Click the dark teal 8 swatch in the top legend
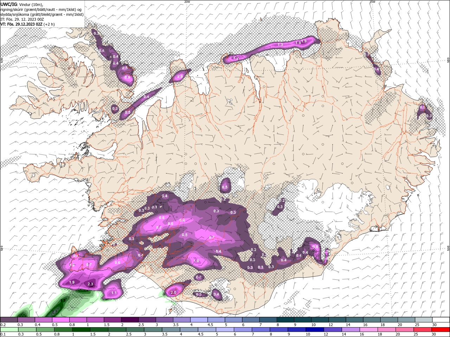Viewport: 450px width, 337px height. coord(285,320)
